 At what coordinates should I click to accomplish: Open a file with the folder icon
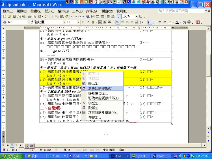[x=9, y=16]
